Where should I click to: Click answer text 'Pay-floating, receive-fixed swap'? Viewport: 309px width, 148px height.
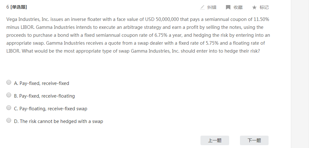click(x=53, y=109)
